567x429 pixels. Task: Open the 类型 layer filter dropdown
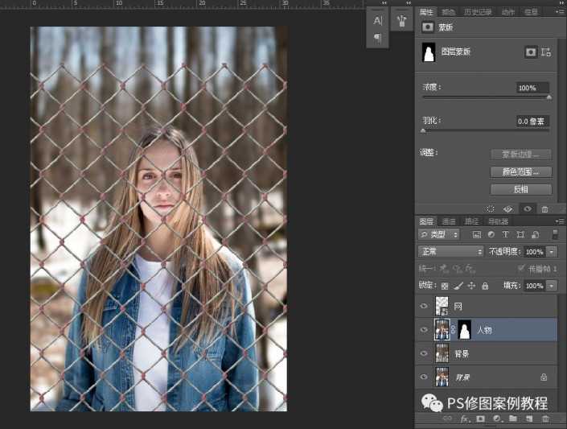[x=440, y=235]
